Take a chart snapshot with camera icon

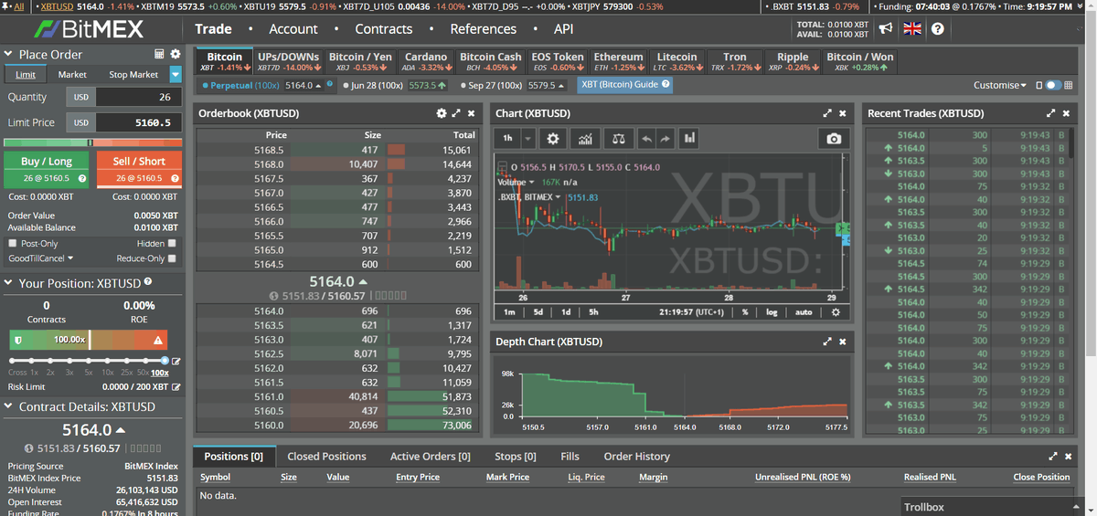pos(834,139)
